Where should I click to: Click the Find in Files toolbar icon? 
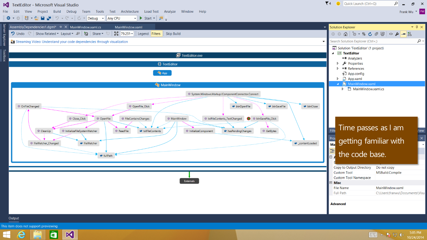click(161, 18)
